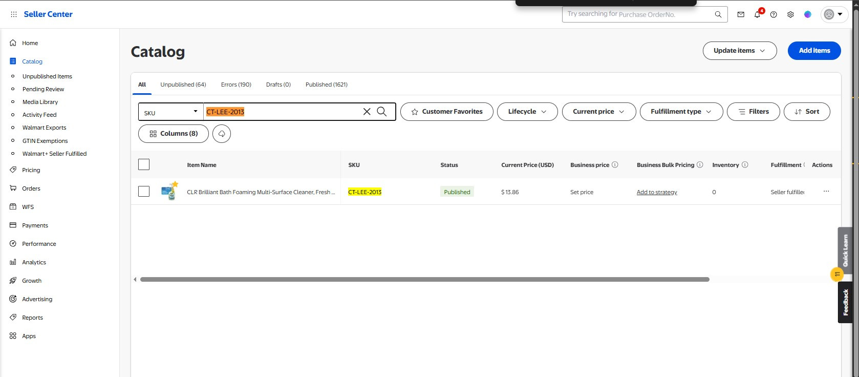The height and width of the screenshot is (377, 859).
Task: Open the Performance gauge icon
Action: tap(13, 244)
